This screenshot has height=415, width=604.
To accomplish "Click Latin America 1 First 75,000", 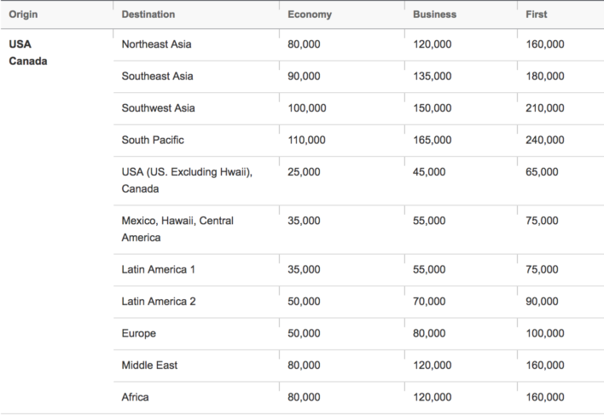I will pos(542,269).
